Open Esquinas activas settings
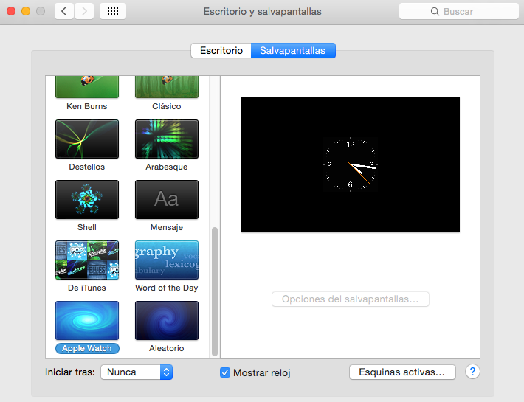524x402 pixels. [402, 372]
